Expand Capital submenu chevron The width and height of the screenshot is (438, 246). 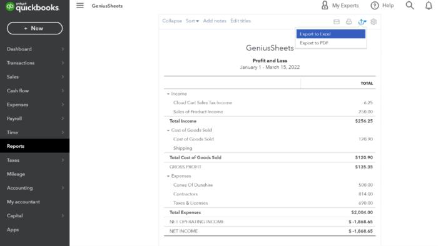pos(63,216)
